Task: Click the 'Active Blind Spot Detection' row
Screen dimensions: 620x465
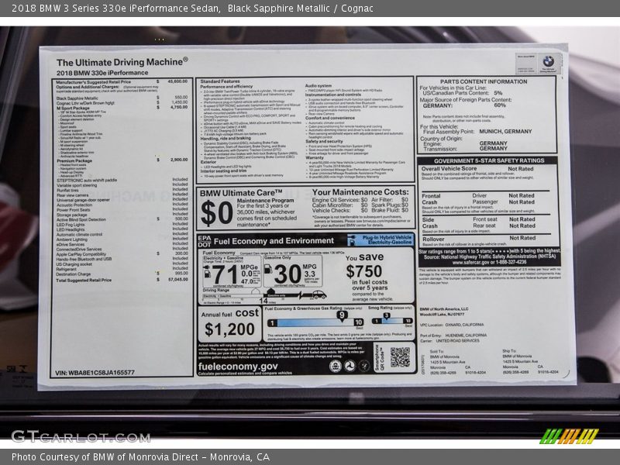Action: tap(122, 219)
